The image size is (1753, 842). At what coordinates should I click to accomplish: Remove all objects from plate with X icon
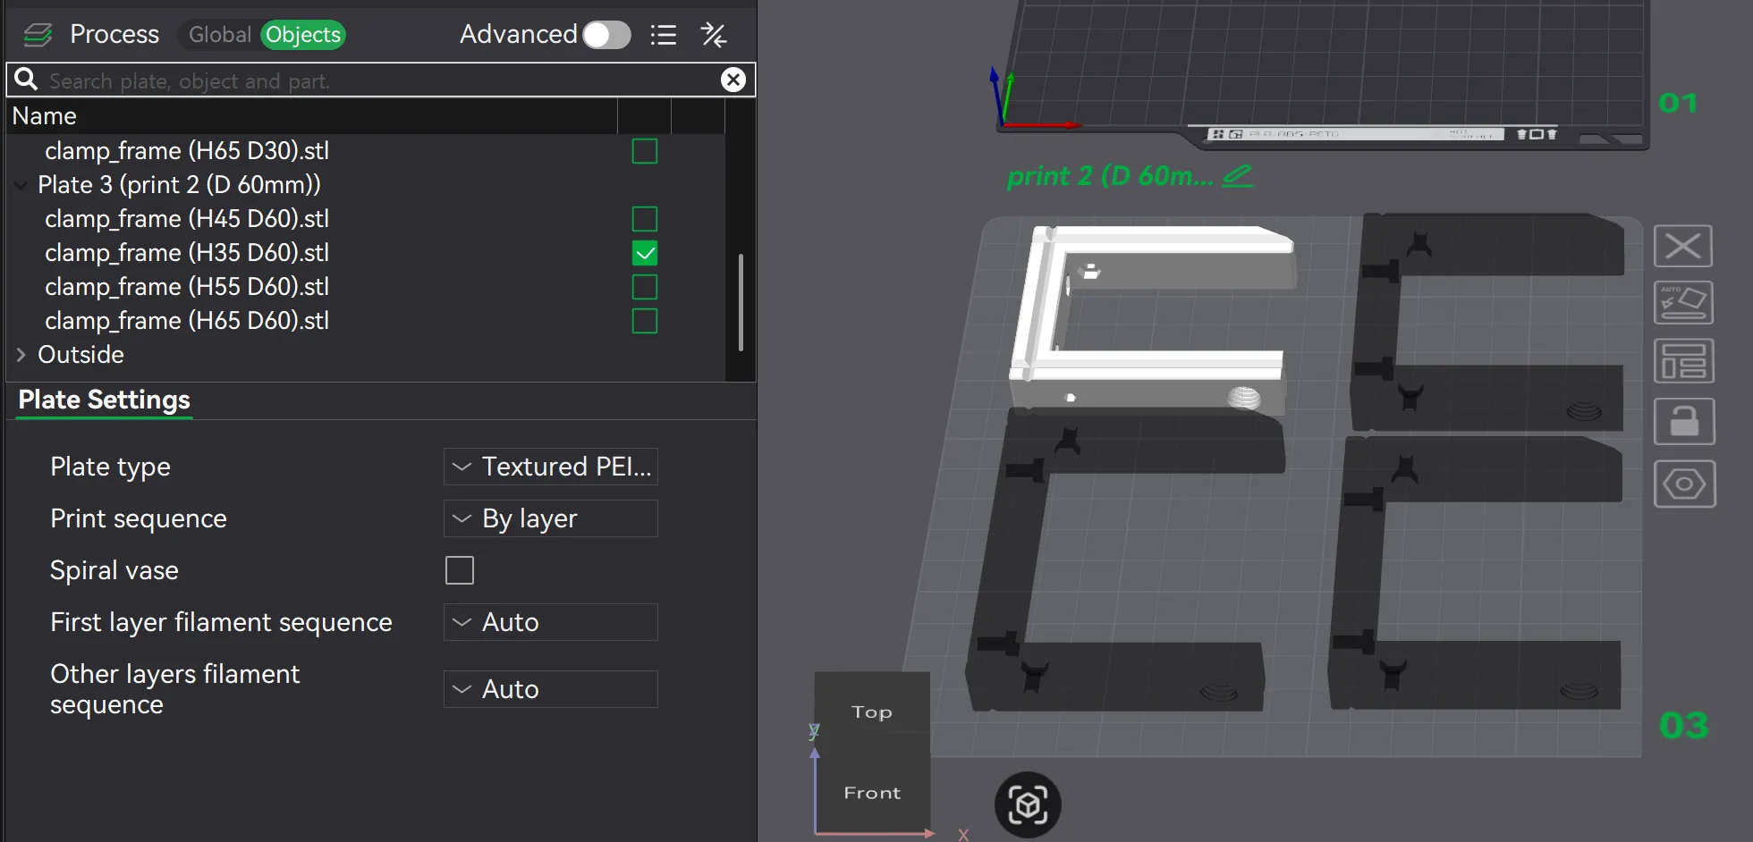coord(1682,246)
